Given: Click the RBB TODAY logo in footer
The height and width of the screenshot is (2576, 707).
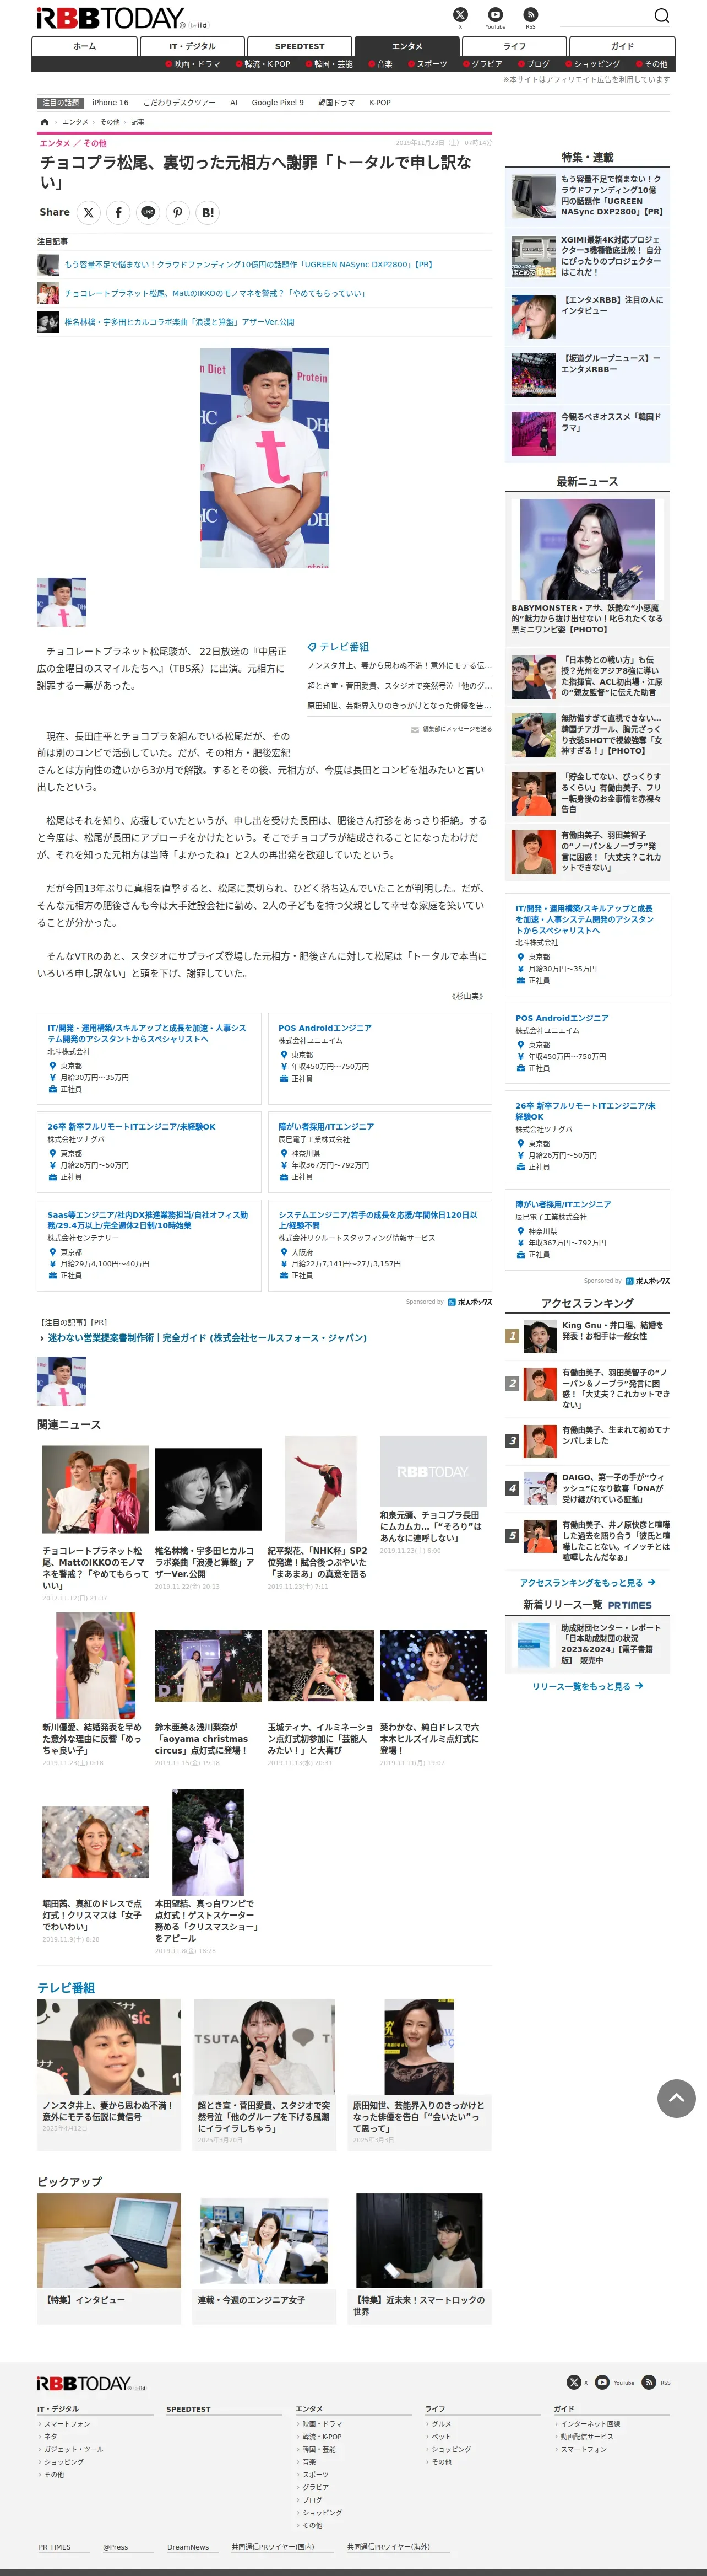Looking at the screenshot, I should click(84, 2383).
